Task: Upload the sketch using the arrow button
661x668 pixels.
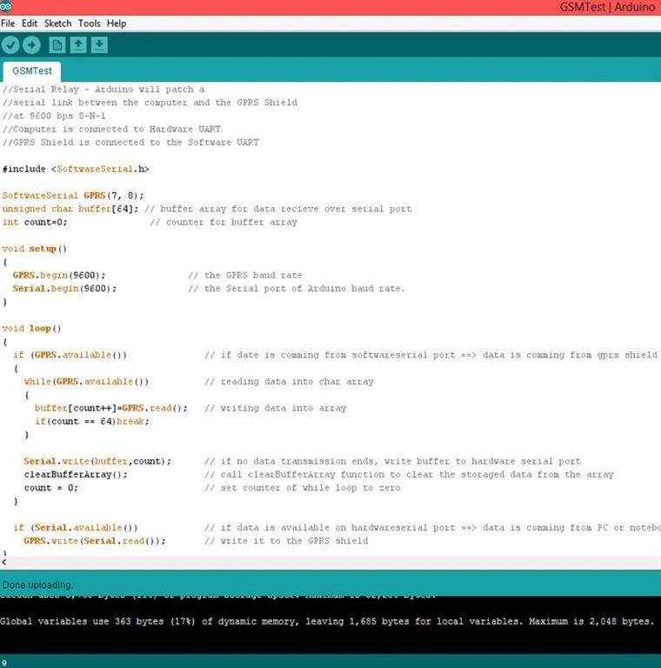Action: point(31,44)
